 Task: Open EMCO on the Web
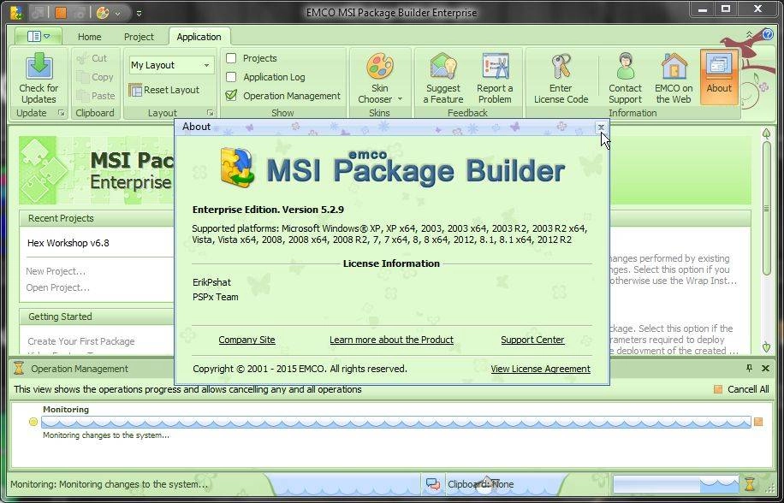click(x=674, y=78)
